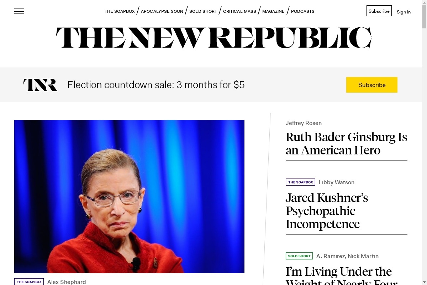The width and height of the screenshot is (427, 285).
Task: Open the Ruth Bader Ginsburg photo article
Action: pyautogui.click(x=129, y=197)
